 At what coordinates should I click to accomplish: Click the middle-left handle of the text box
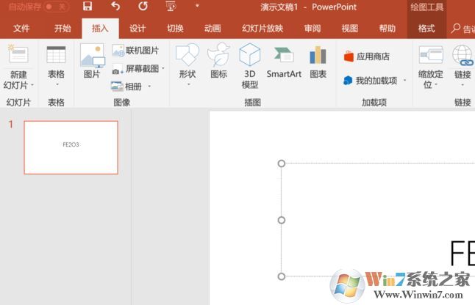click(282, 220)
